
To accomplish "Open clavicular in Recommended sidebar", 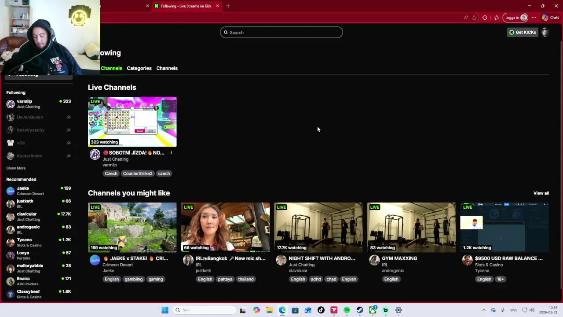I will point(39,217).
